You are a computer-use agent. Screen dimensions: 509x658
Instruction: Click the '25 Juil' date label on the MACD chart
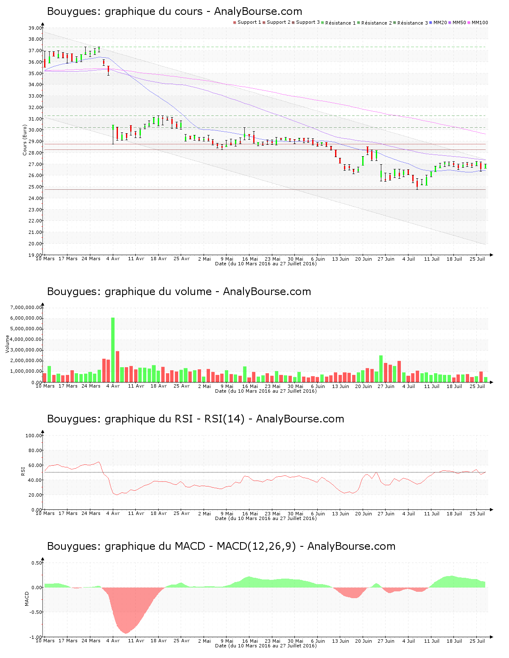click(478, 641)
